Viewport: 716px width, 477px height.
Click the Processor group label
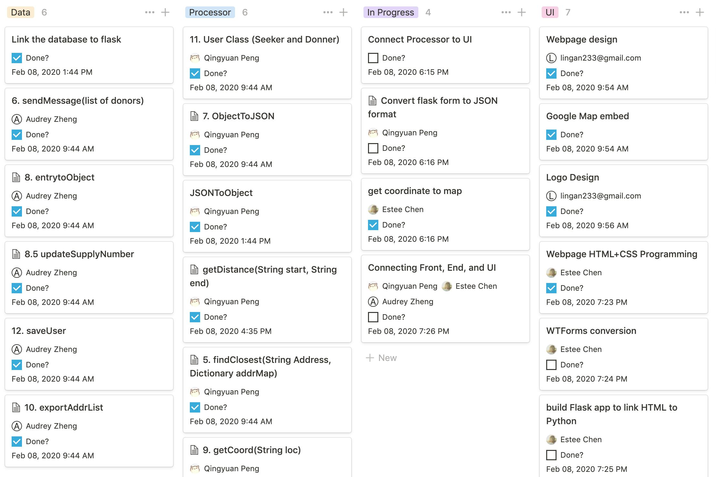click(210, 12)
